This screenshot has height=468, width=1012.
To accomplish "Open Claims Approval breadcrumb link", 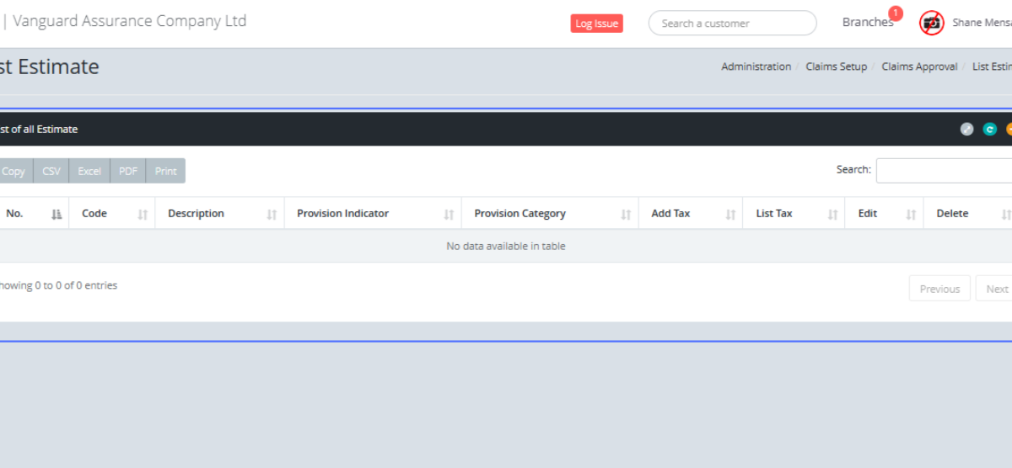I will [919, 66].
